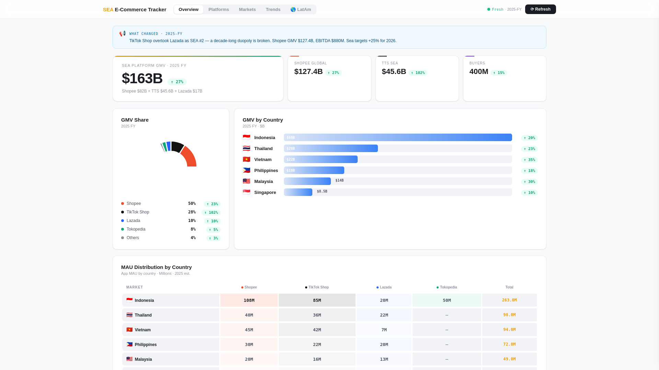Click the Lazada column header

384,287
